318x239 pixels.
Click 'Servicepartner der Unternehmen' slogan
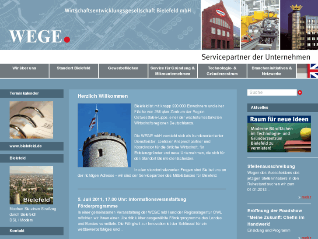click(256, 57)
